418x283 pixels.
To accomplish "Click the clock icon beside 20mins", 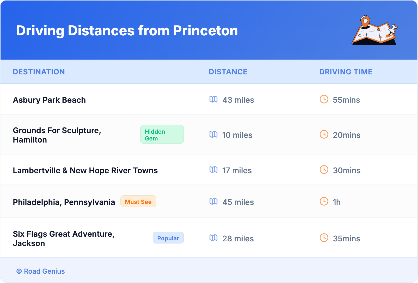I will pyautogui.click(x=324, y=134).
